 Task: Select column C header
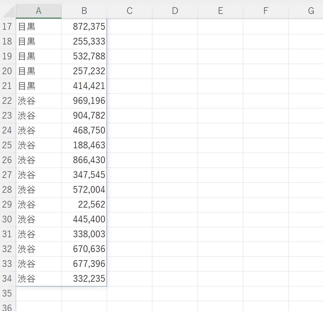(x=129, y=11)
